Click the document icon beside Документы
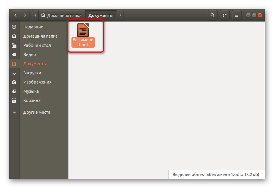 tap(14, 64)
